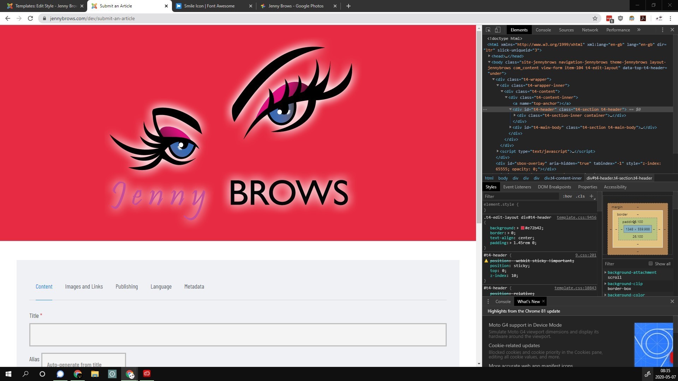The height and width of the screenshot is (381, 678).
Task: Toggle the device toolbar icon
Action: (498, 30)
